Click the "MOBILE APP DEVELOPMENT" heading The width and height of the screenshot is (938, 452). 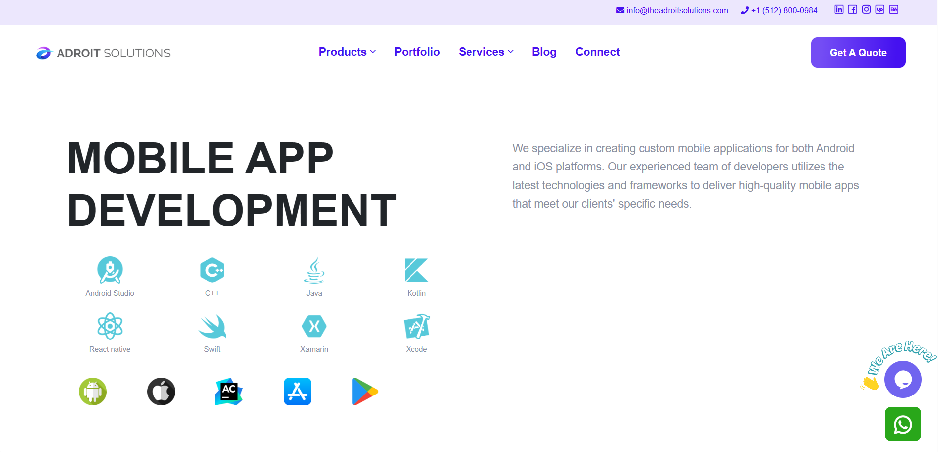pyautogui.click(x=232, y=184)
